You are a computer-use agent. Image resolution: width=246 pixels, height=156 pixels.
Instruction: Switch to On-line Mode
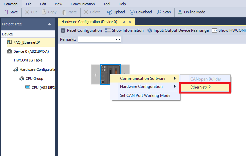191,12
